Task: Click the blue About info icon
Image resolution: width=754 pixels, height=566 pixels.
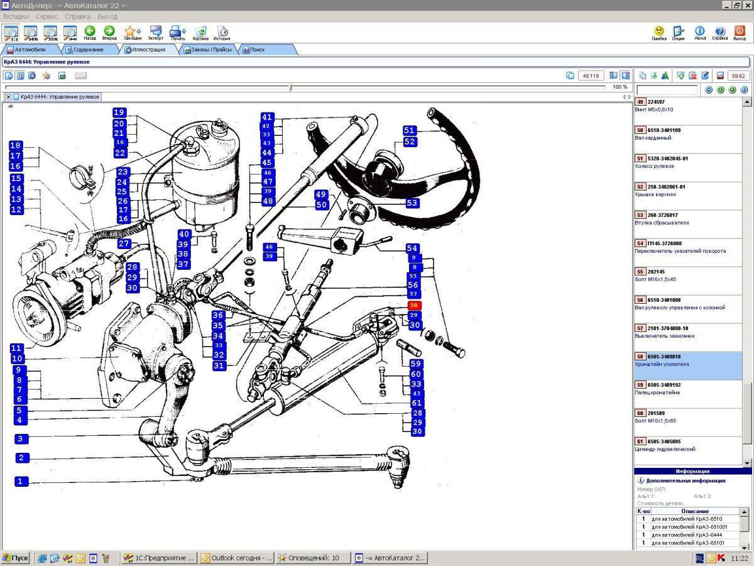Action: point(700,33)
